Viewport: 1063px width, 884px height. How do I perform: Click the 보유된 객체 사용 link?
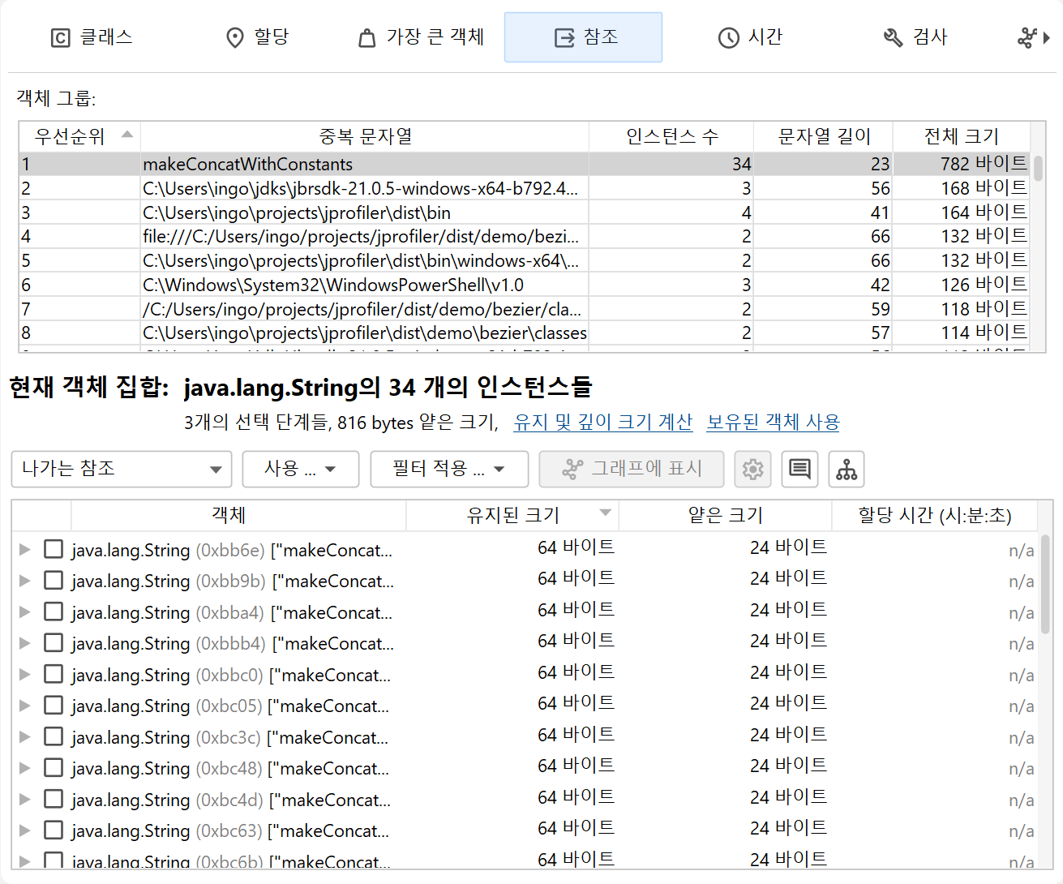(x=773, y=423)
